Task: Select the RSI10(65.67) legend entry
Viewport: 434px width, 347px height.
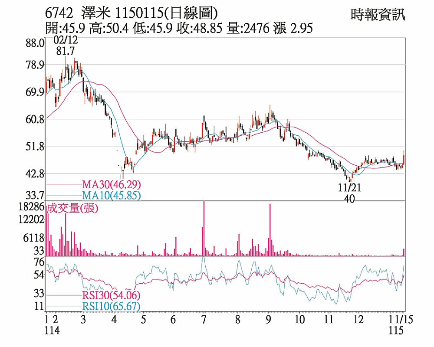Action: click(x=111, y=307)
